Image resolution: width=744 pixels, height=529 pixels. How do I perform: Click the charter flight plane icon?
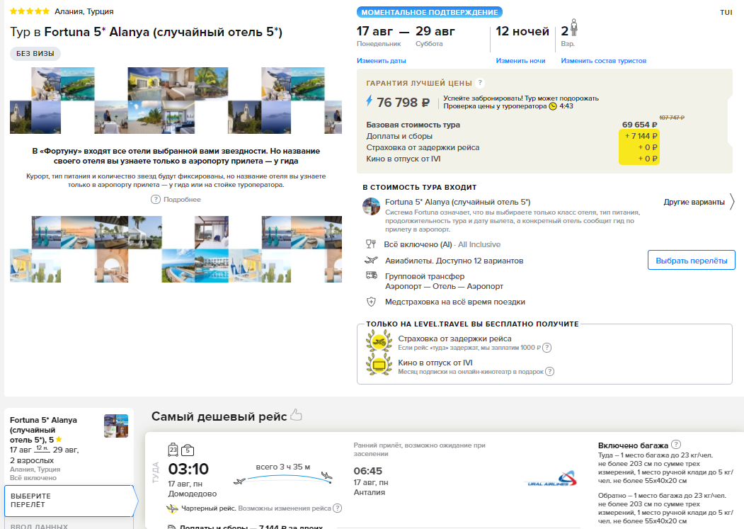pyautogui.click(x=172, y=508)
